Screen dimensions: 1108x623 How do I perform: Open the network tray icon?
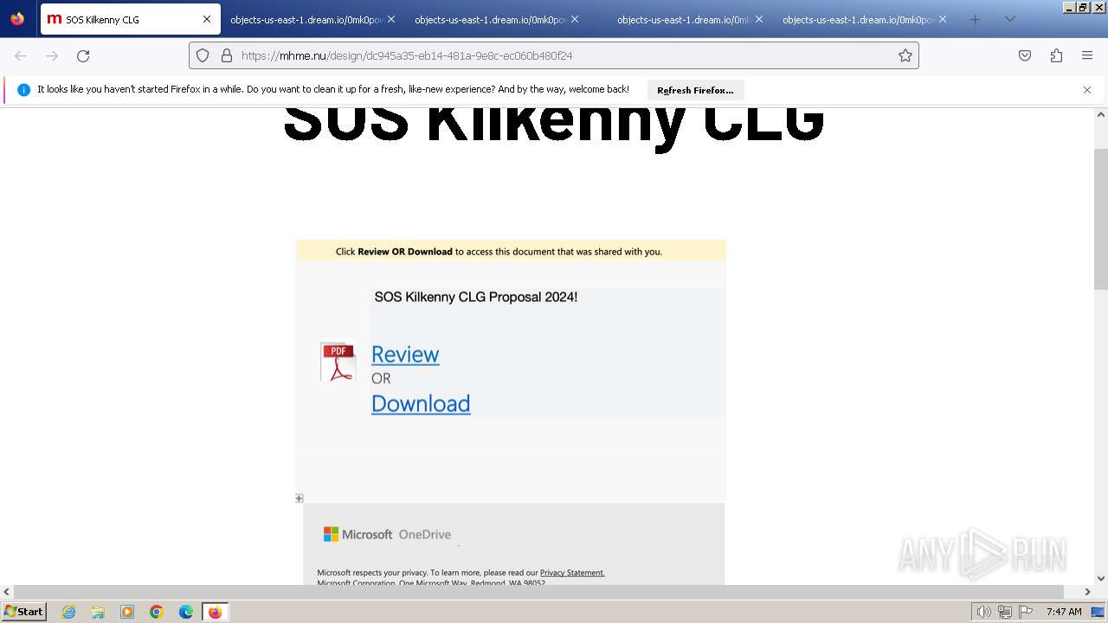tap(1005, 612)
